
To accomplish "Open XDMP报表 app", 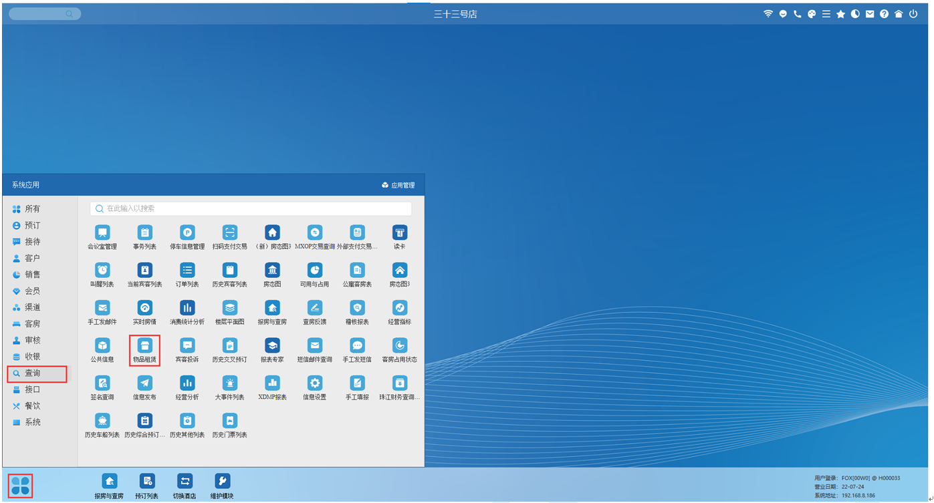I will [x=273, y=383].
